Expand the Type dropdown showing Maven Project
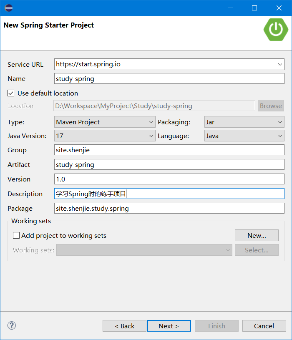292x340 pixels. (151, 122)
